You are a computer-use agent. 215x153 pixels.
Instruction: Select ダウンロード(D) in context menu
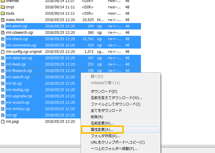[x=104, y=91]
